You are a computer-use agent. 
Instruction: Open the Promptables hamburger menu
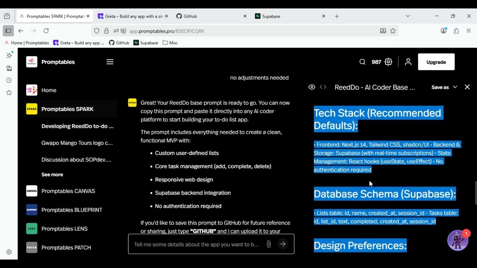(110, 62)
